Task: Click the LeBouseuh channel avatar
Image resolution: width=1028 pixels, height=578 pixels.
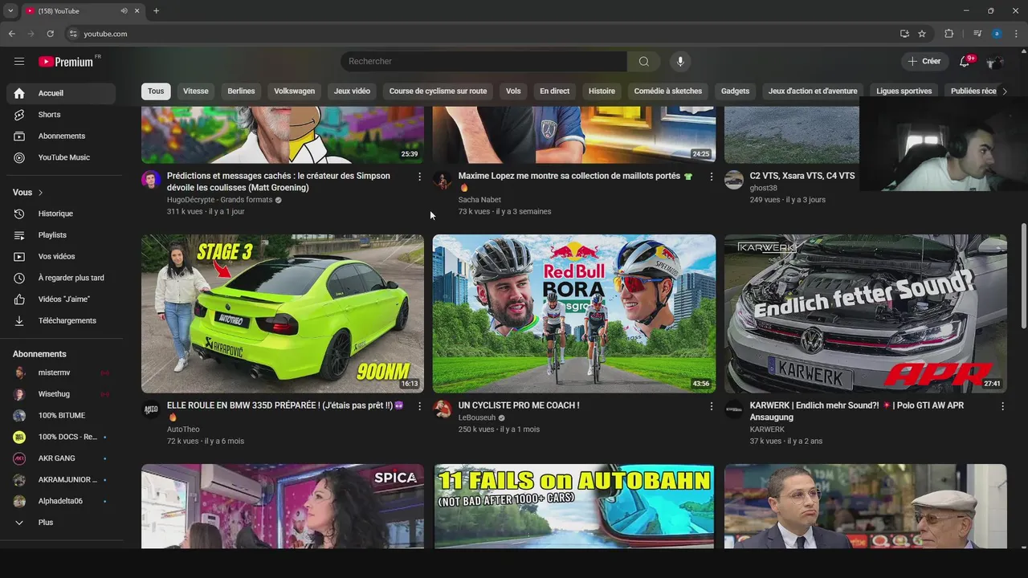Action: 443,409
